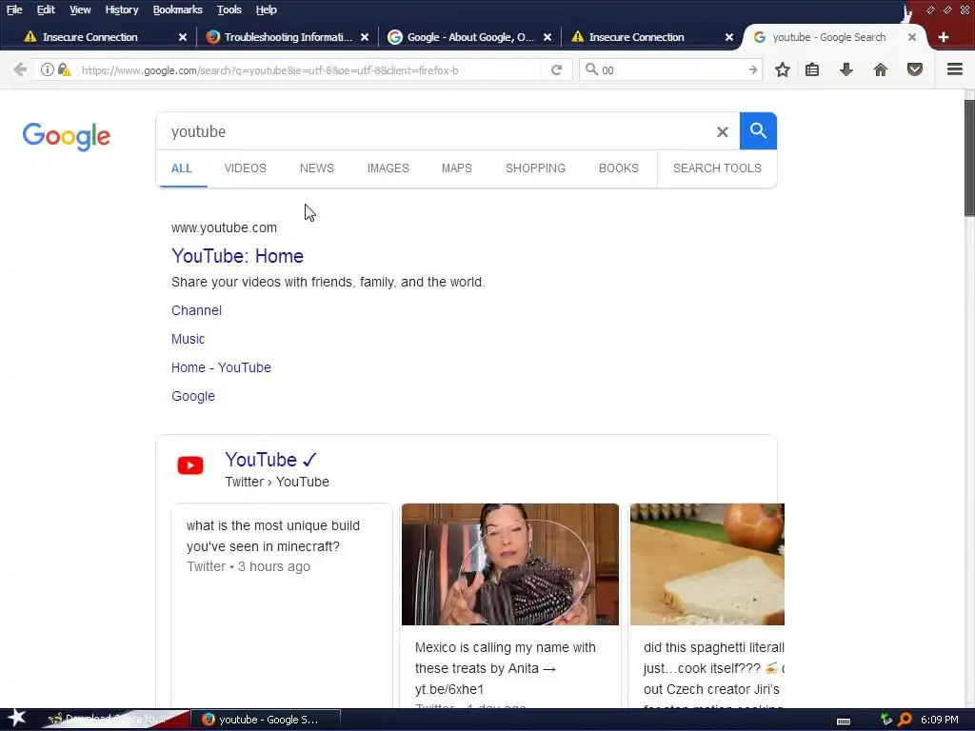Close the first Insecure Connection tab
Screen dimensions: 975x731
point(182,37)
